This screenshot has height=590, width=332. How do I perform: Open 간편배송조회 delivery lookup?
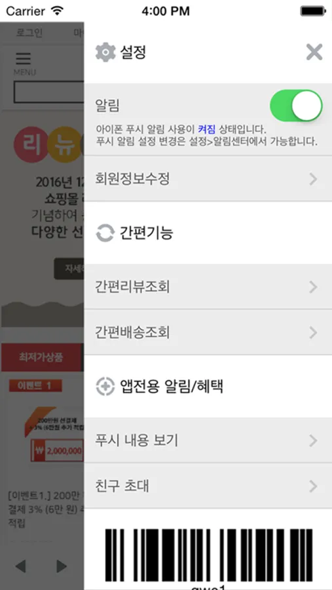tap(208, 332)
